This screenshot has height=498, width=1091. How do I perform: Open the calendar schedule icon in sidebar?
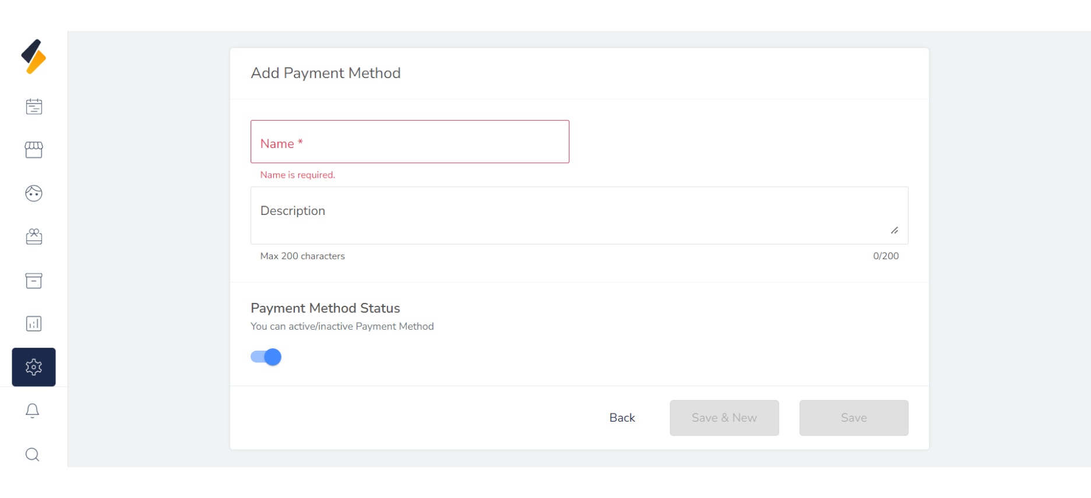(x=34, y=107)
